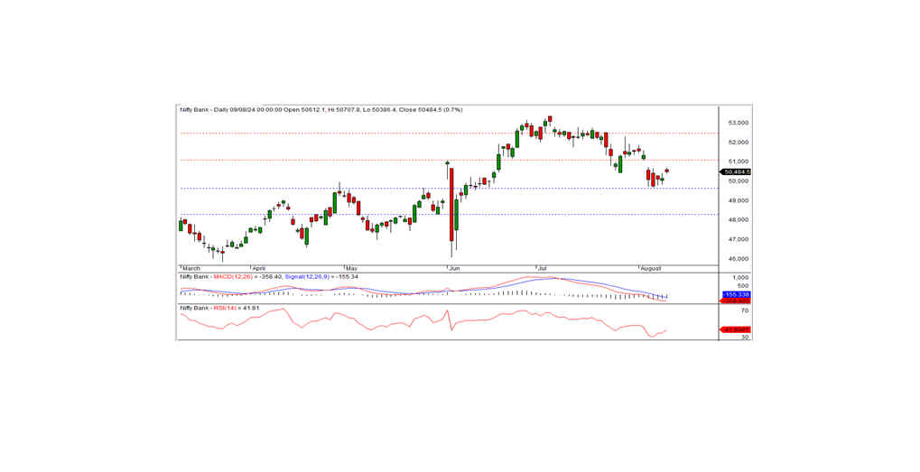The width and height of the screenshot is (920, 472).
Task: Click the 1,000 MACD axis label
Action: 739,277
